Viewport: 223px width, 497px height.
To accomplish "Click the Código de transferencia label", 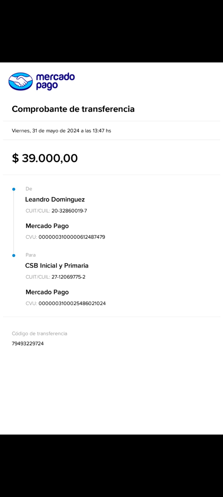I will point(39,334).
